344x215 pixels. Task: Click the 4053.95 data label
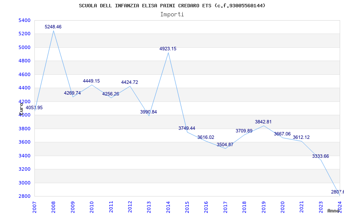pyautogui.click(x=34, y=108)
